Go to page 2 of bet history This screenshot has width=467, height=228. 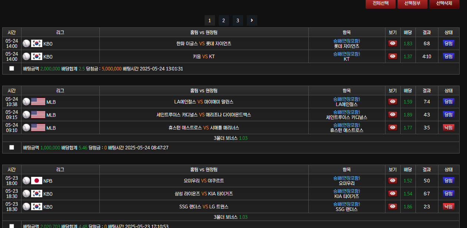tap(223, 20)
